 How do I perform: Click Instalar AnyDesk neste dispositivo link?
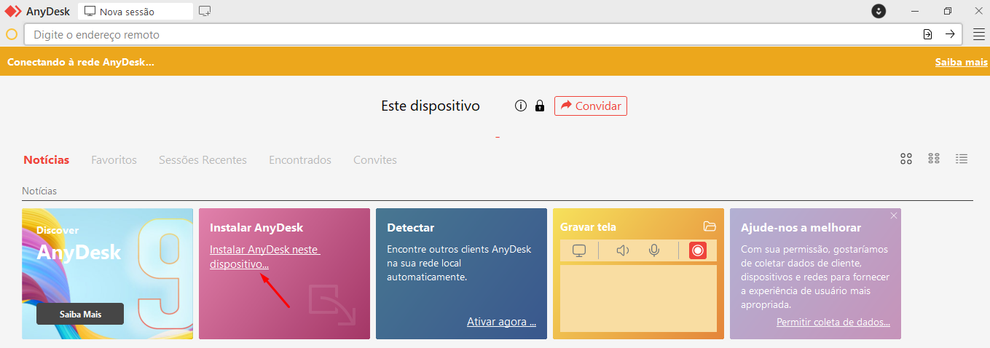click(x=265, y=257)
